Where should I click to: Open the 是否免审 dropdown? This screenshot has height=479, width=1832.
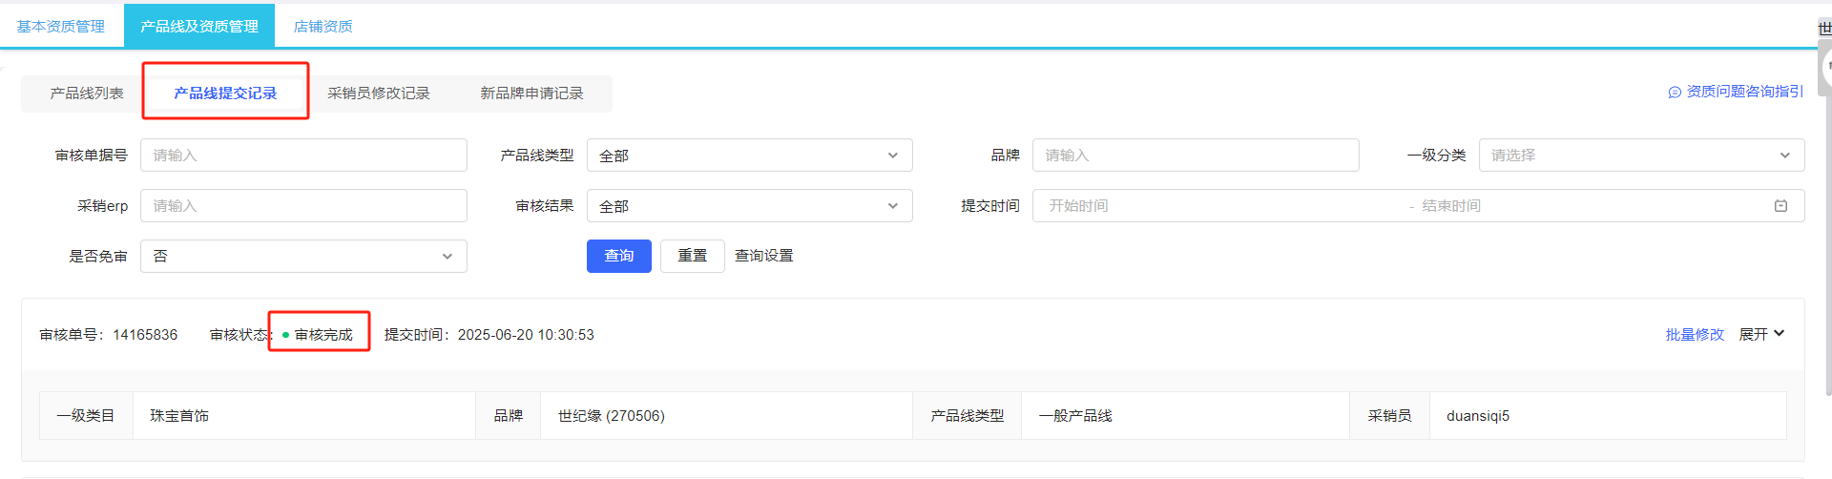pos(303,257)
